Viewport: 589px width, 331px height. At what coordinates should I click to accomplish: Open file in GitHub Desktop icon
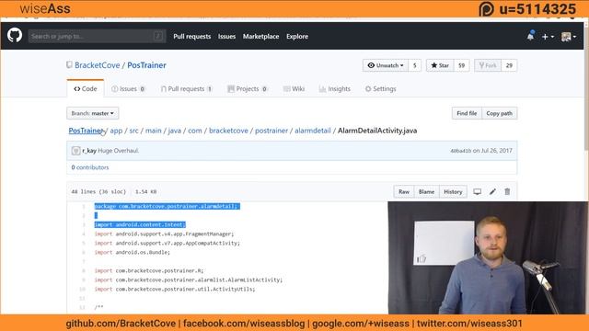coord(477,192)
